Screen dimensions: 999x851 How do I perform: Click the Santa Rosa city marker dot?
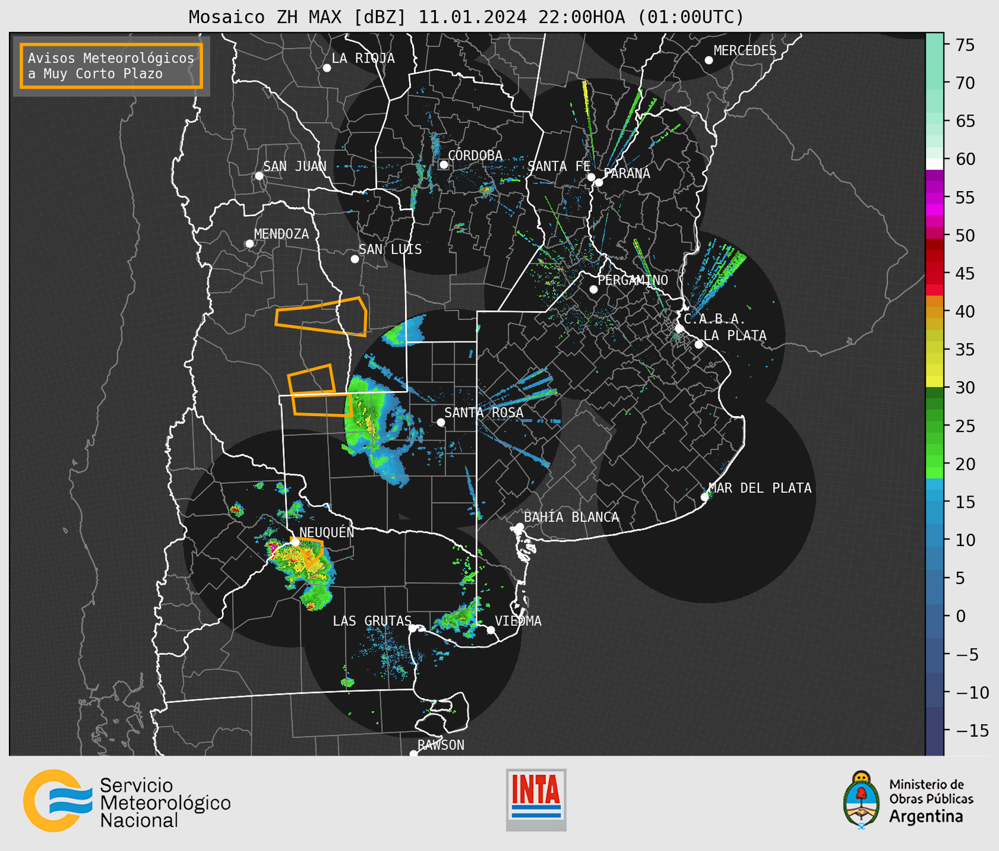point(441,422)
